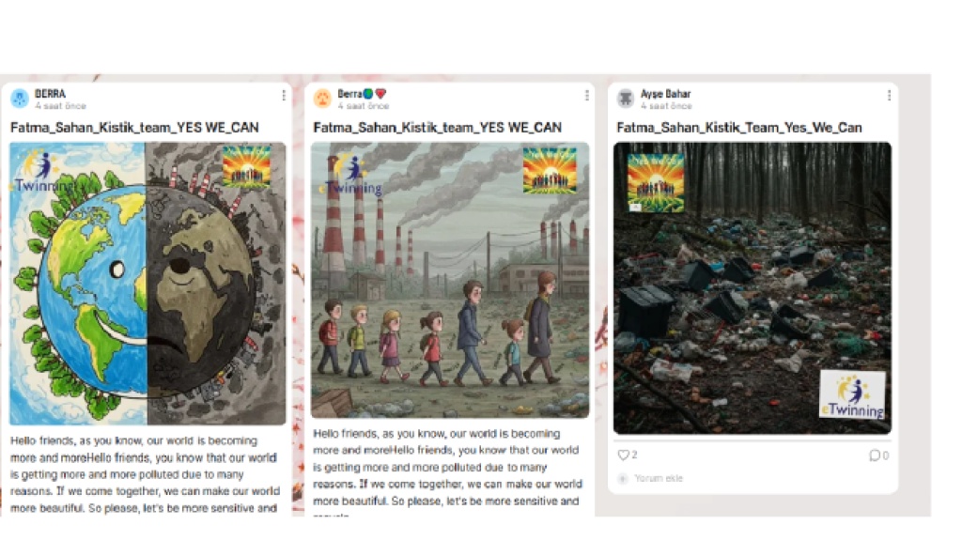This screenshot has width=962, height=540.
Task: Click Berra's orange paw profile avatar
Action: [x=323, y=99]
